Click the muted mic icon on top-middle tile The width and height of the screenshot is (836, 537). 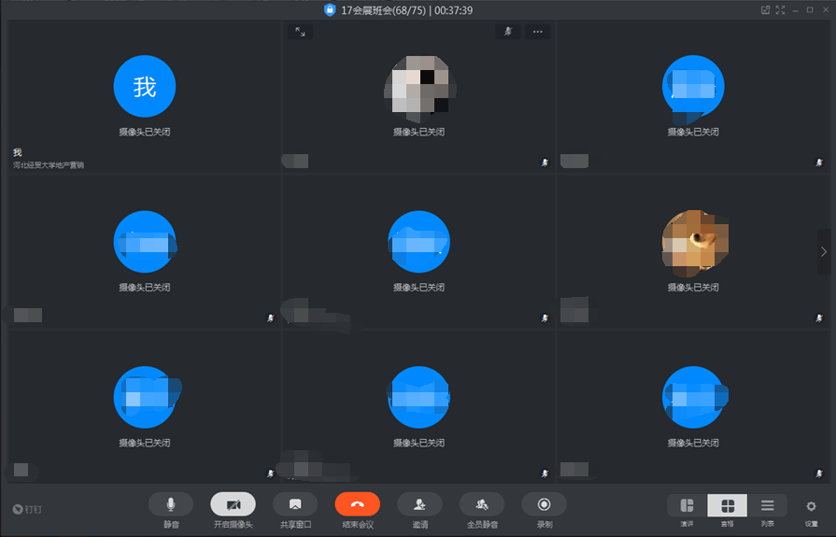coord(508,32)
